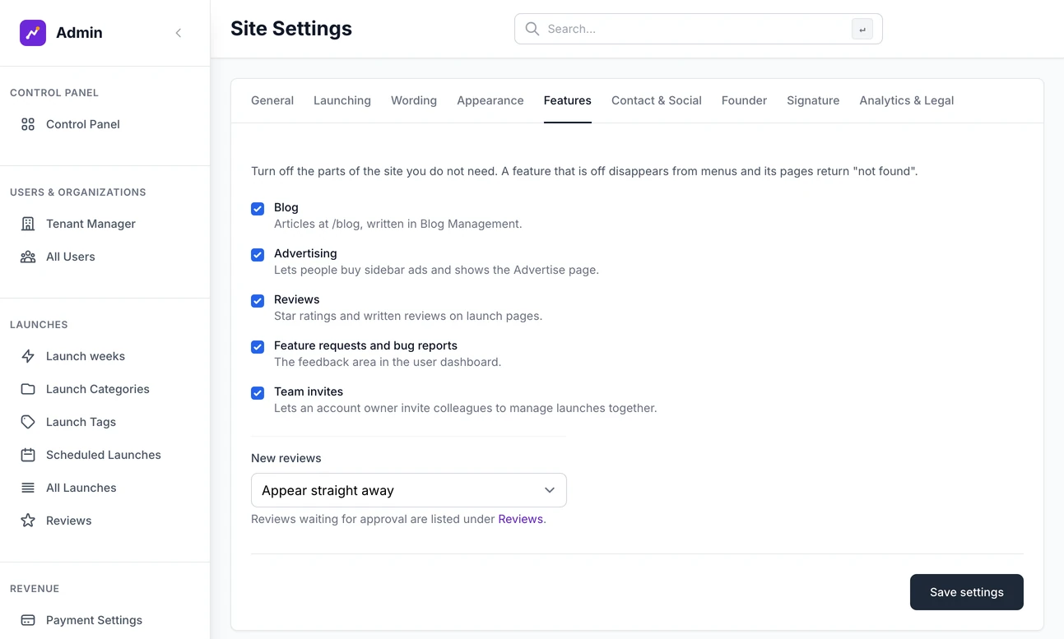This screenshot has height=639, width=1064.
Task: Click the 'LAUNCHES' sidebar section heading
Action: [x=39, y=325]
